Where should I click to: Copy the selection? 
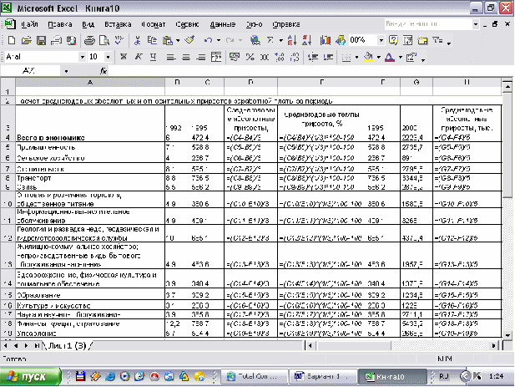pos(152,40)
